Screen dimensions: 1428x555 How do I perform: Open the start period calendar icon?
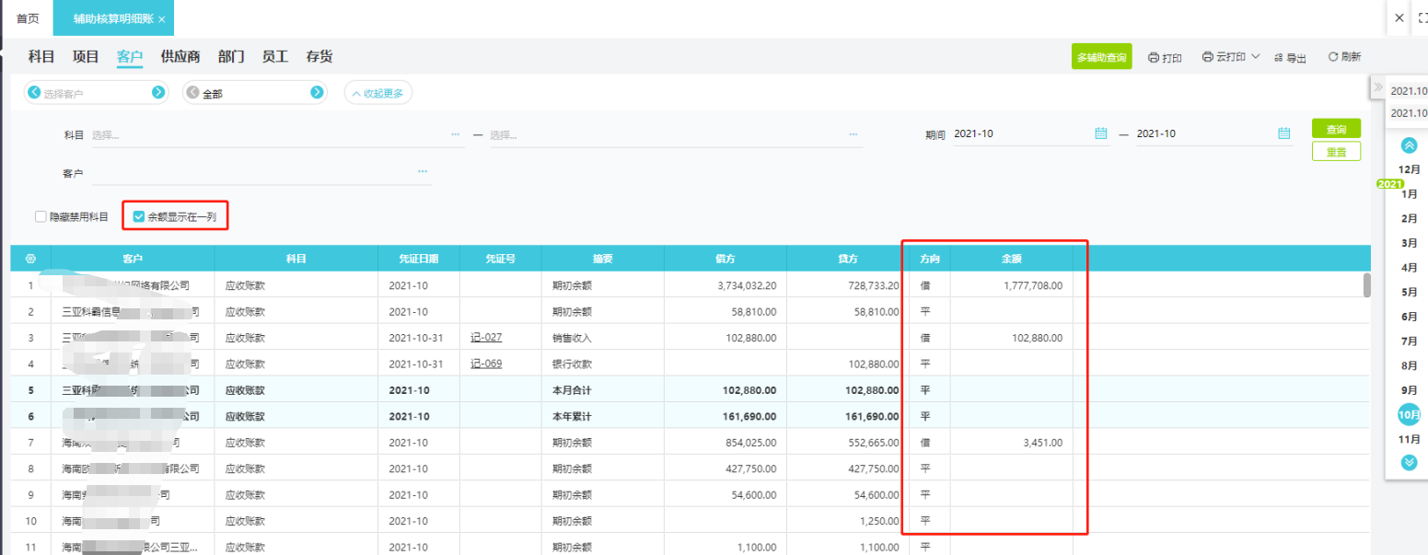pos(1100,133)
